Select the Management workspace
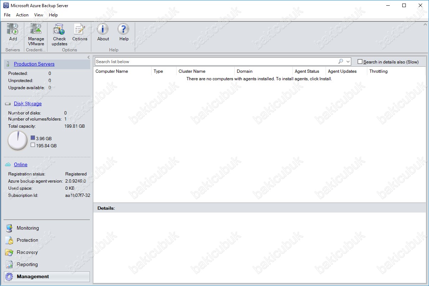The width and height of the screenshot is (429, 286). tap(47, 277)
